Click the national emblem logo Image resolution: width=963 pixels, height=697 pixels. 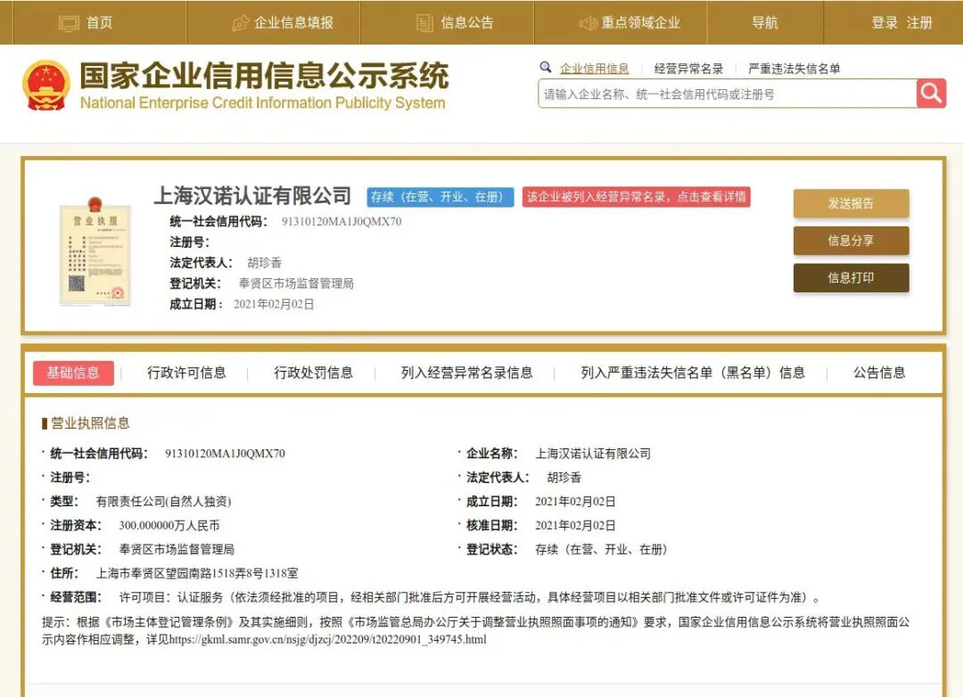(x=46, y=85)
